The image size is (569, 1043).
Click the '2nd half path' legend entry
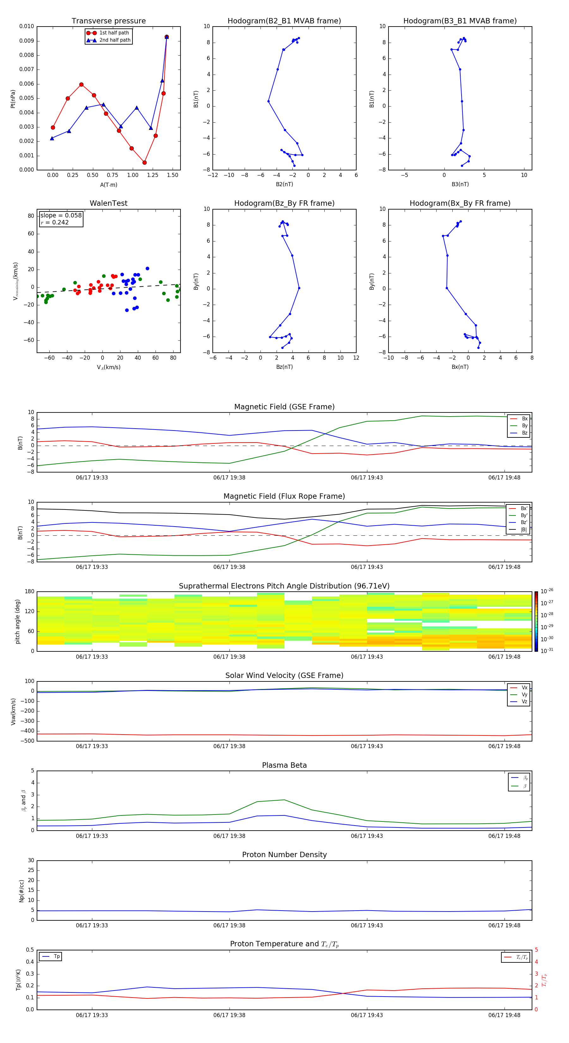[108, 40]
